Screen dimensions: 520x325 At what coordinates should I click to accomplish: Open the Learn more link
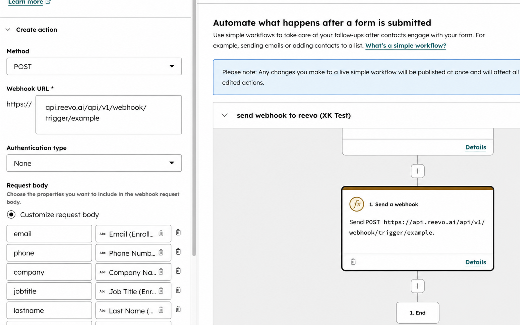click(x=26, y=2)
